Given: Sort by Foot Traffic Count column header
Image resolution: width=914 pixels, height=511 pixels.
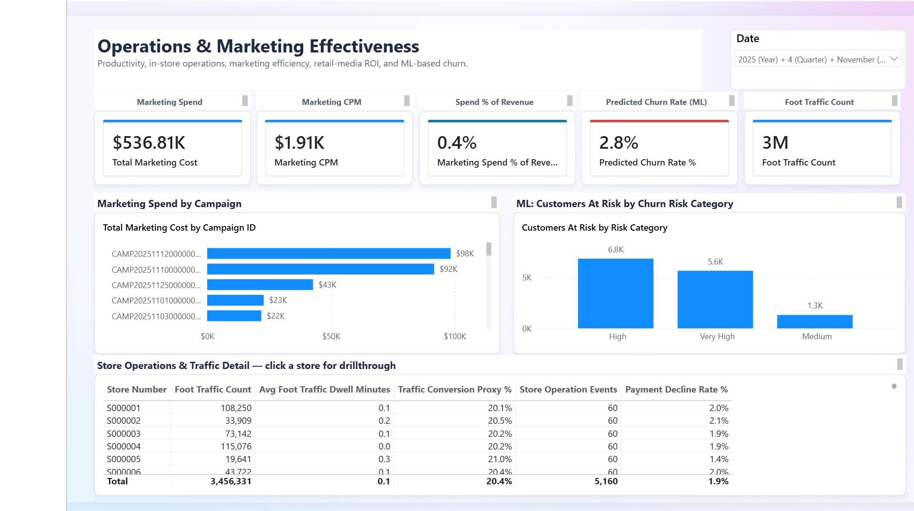Looking at the screenshot, I should [x=213, y=389].
